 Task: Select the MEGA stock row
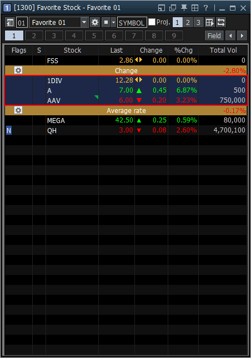(126, 120)
